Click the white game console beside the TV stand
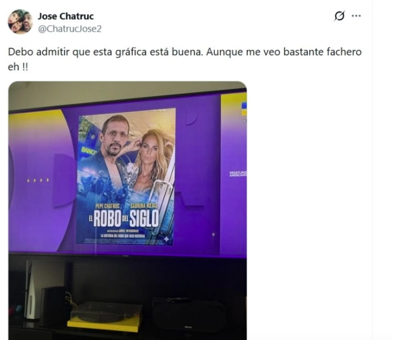Image resolution: width=393 pixels, height=340 pixels. coord(35,289)
